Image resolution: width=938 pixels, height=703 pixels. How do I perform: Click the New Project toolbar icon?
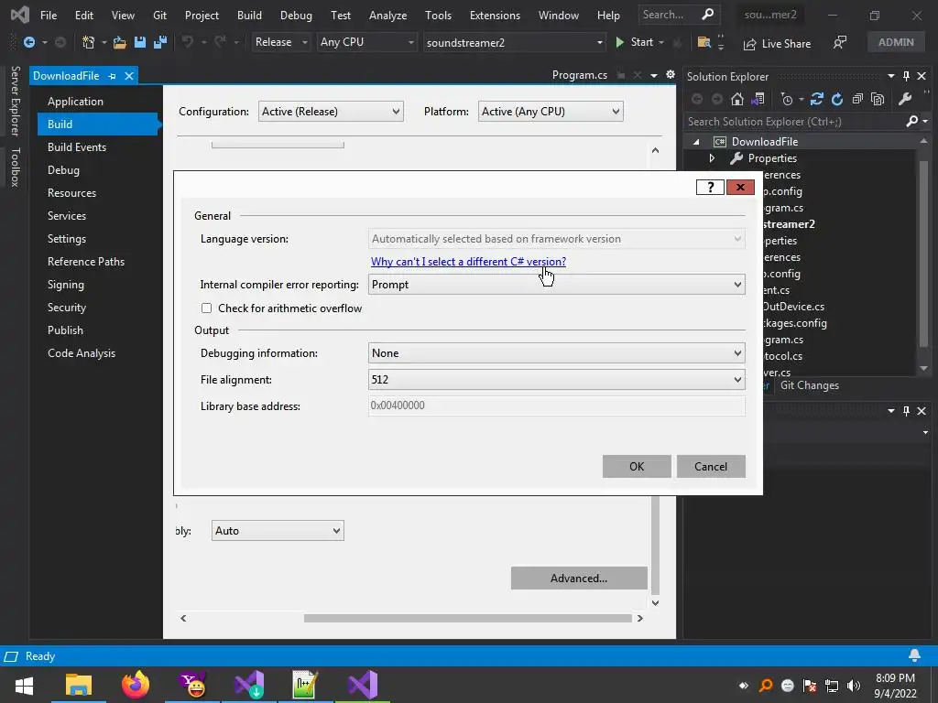(88, 42)
